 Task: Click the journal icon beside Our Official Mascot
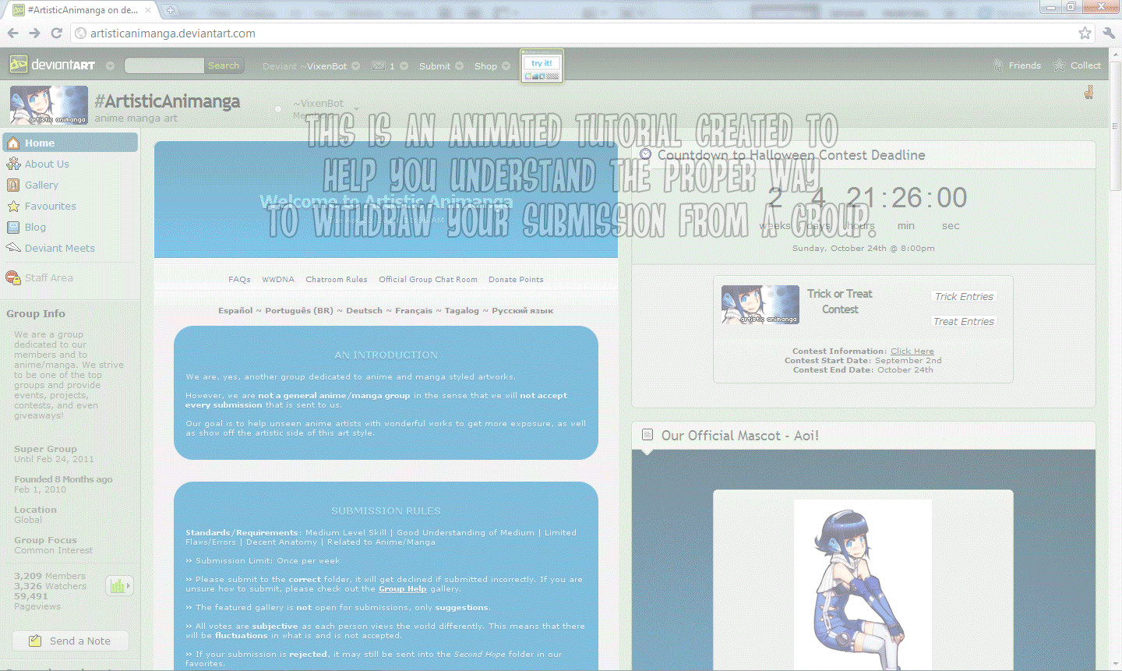[647, 435]
